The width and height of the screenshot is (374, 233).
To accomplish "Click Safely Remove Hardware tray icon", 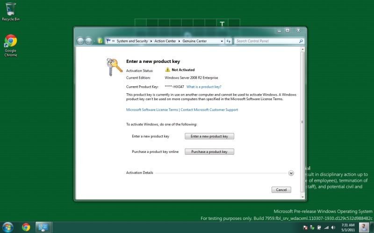I will tap(312, 228).
